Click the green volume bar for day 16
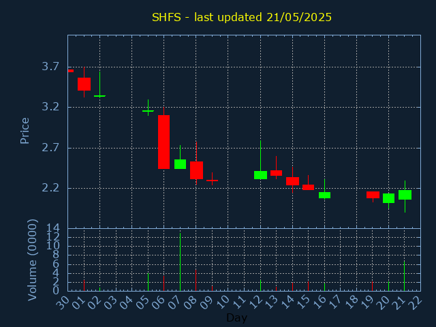 click(x=324, y=287)
